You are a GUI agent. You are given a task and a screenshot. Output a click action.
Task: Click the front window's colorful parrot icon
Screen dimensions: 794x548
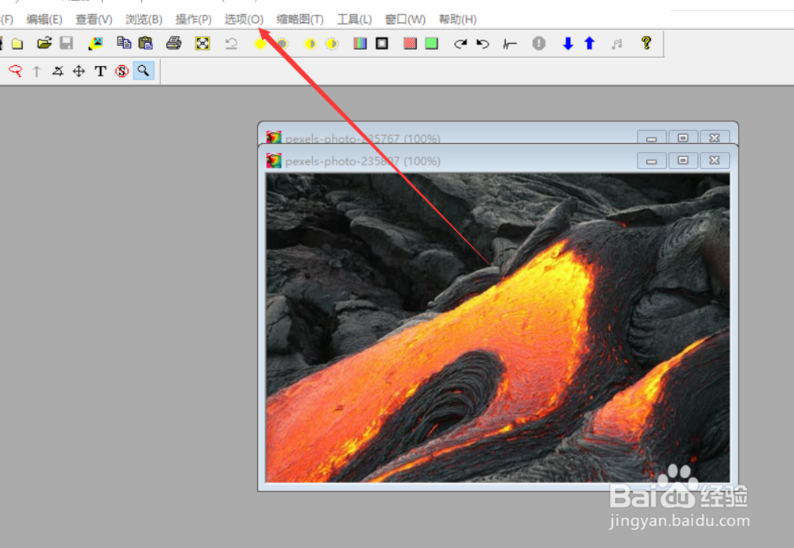pos(273,161)
